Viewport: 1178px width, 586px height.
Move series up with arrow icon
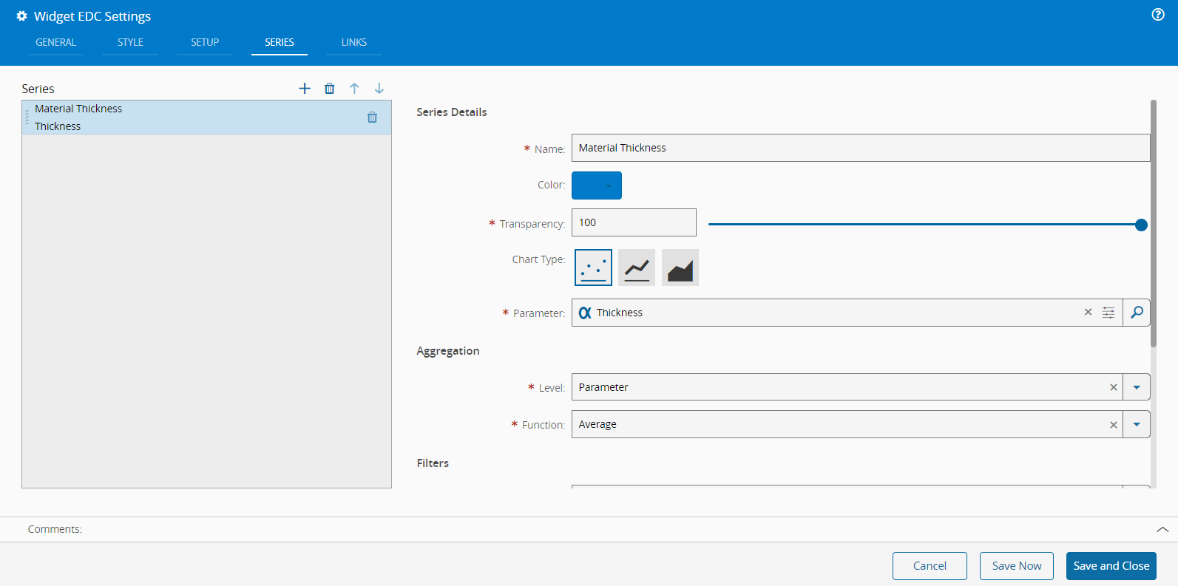[354, 89]
